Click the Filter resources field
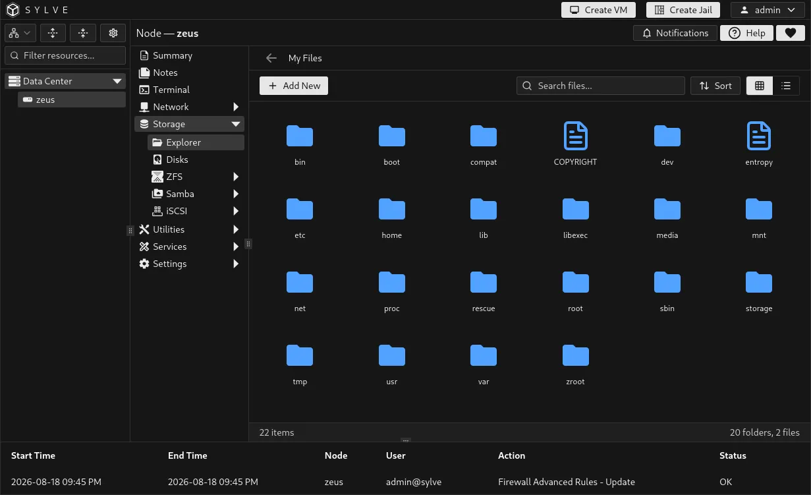 click(x=65, y=55)
